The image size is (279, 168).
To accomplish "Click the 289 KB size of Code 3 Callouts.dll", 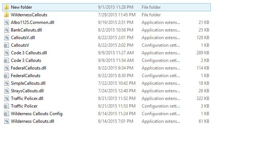I will point(203,53).
